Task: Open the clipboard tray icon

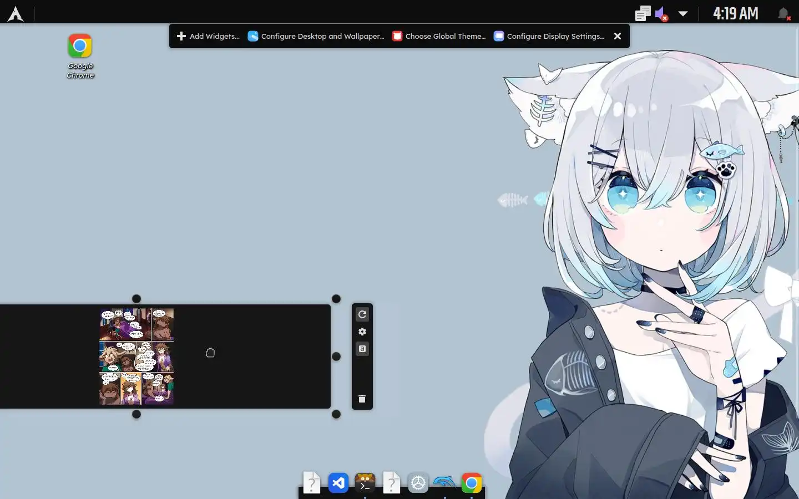Action: pyautogui.click(x=643, y=14)
